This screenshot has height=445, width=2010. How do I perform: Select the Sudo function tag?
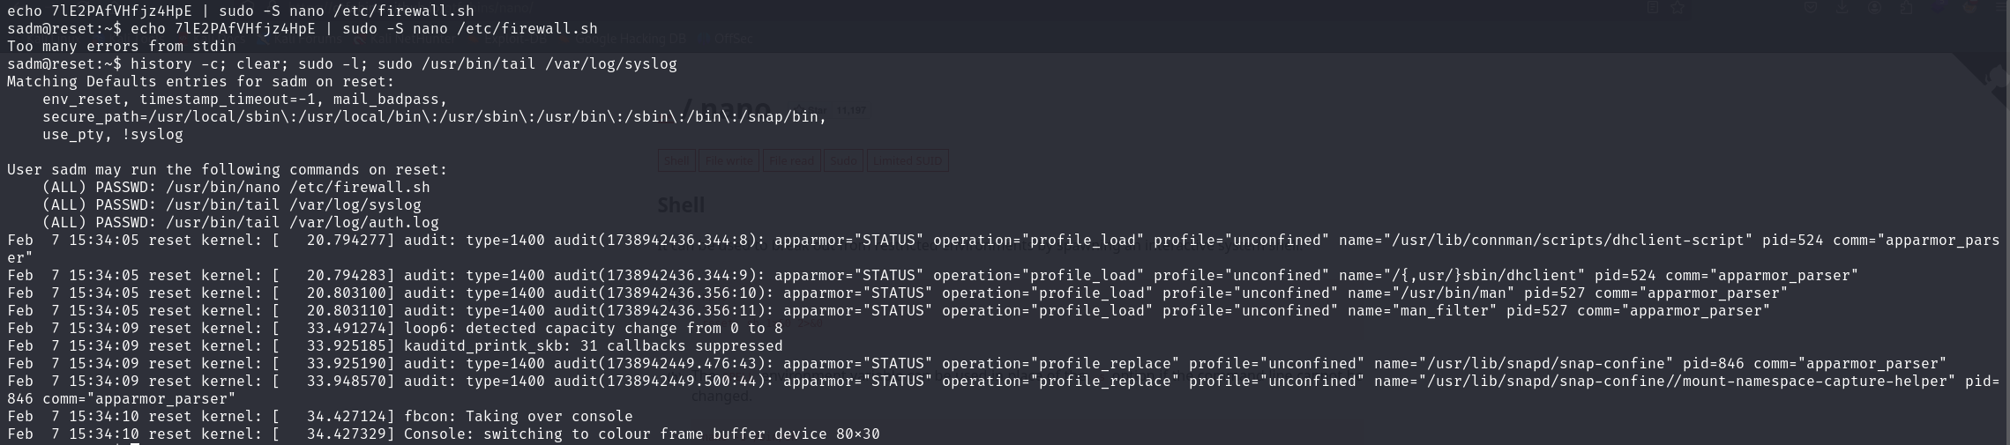pyautogui.click(x=843, y=161)
